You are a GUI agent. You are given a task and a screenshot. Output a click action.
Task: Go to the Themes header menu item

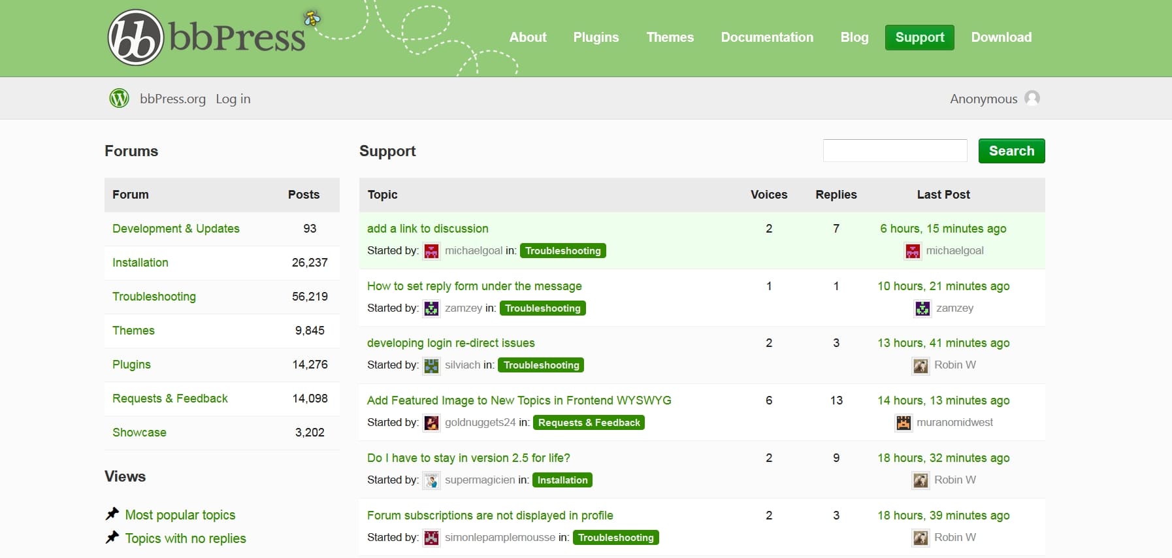pyautogui.click(x=670, y=37)
